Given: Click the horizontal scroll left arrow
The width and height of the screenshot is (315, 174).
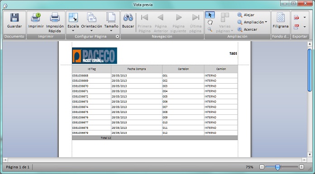Looking at the screenshot, I should tap(5, 160).
